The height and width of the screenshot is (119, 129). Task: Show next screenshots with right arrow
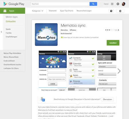tap(119, 71)
